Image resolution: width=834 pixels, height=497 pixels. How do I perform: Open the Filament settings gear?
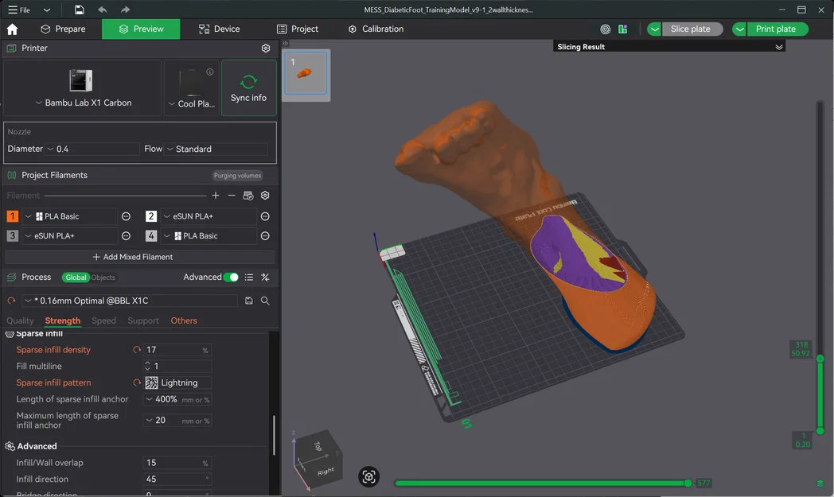(x=265, y=196)
